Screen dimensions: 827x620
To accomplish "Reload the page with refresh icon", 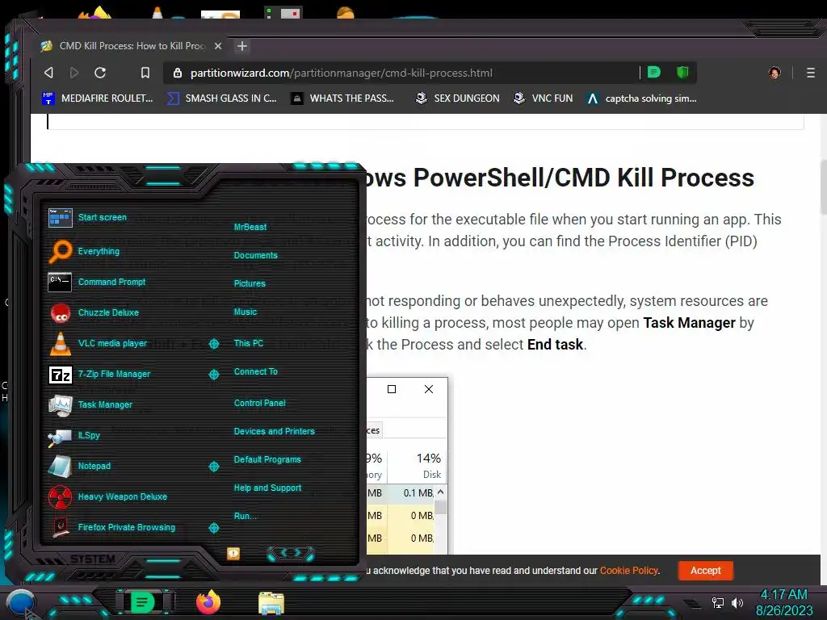I will [99, 73].
